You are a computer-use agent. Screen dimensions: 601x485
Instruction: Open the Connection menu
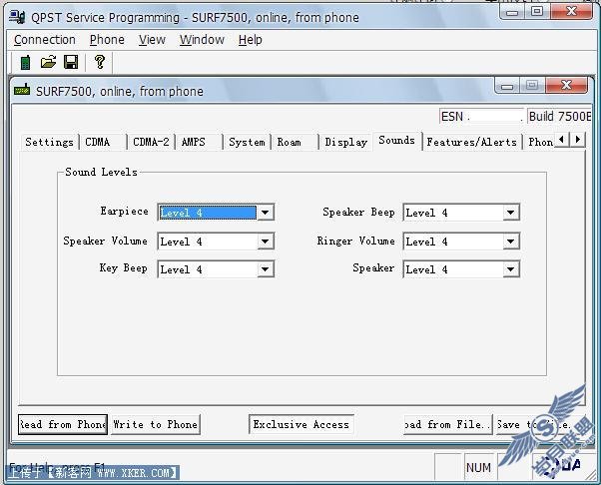(45, 40)
